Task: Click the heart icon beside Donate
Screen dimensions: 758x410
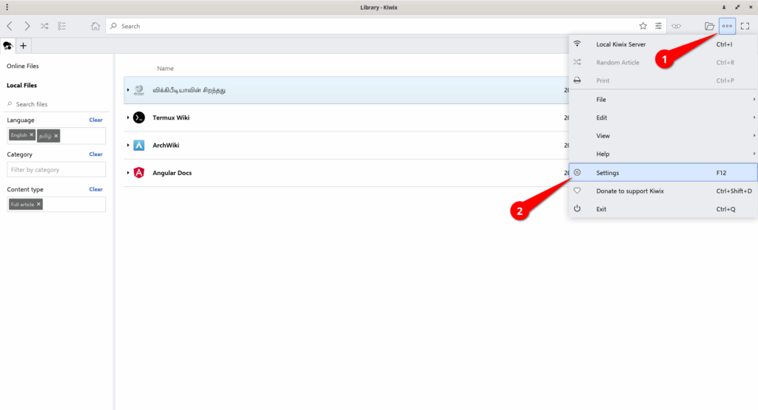Action: coord(577,191)
